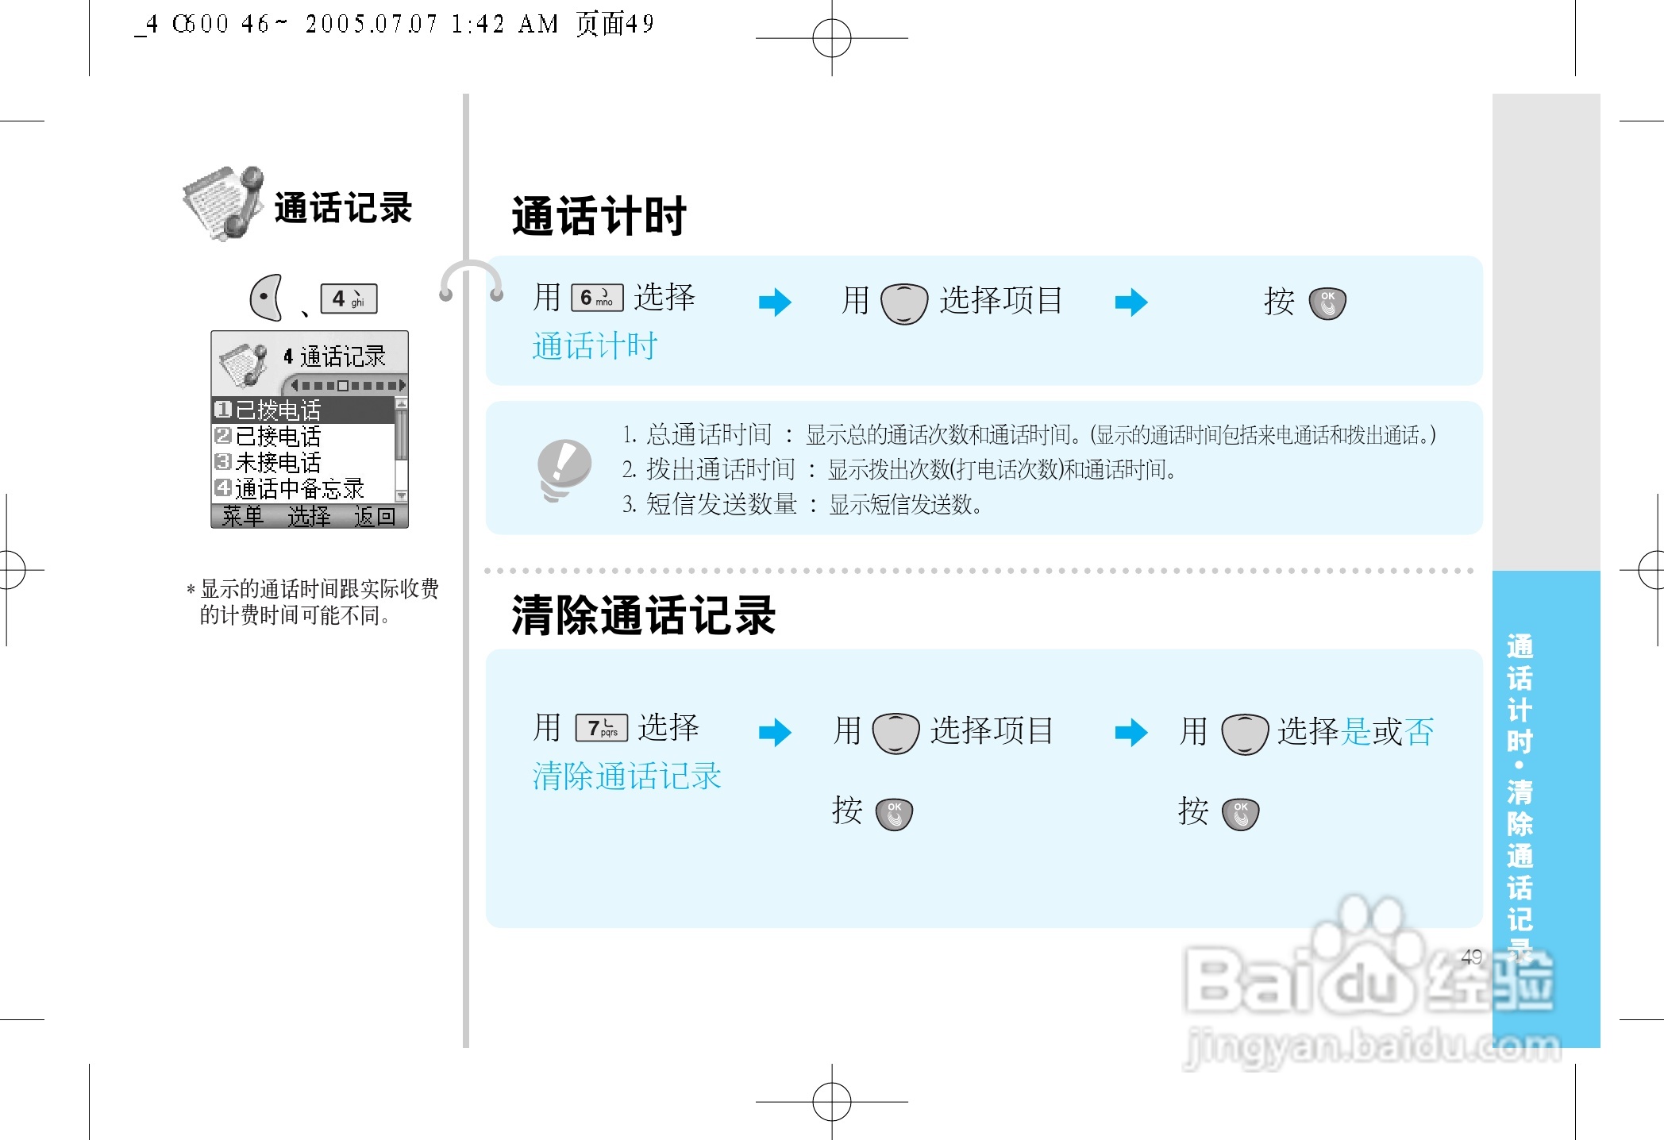1664x1140 pixels.
Task: Select 已接电话 menu item in phone screen
Action: click(278, 436)
